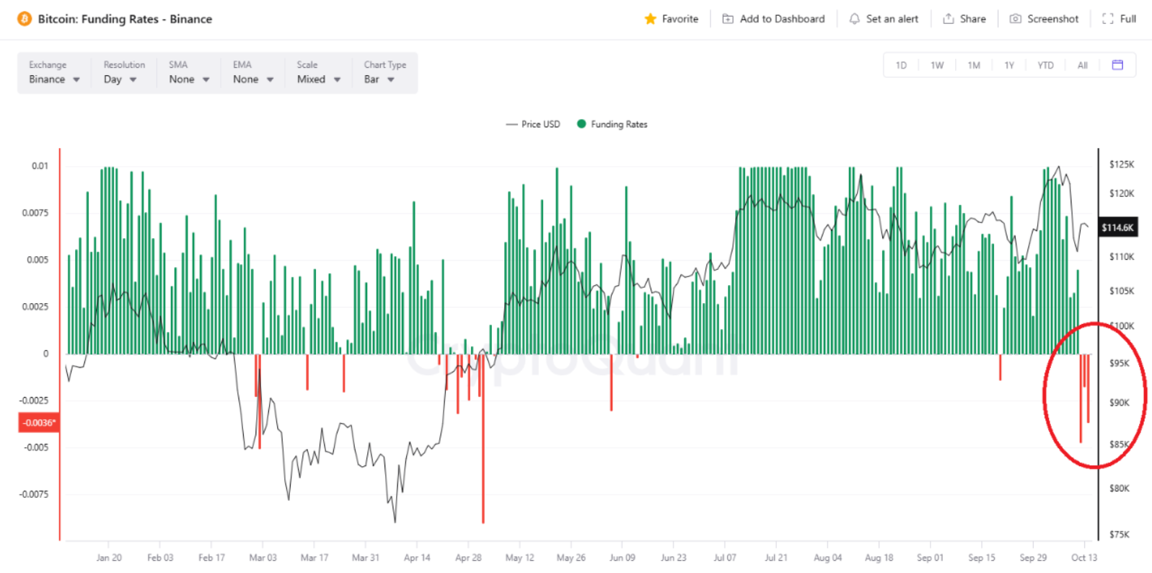Switch to the YTD time range

click(x=1045, y=65)
